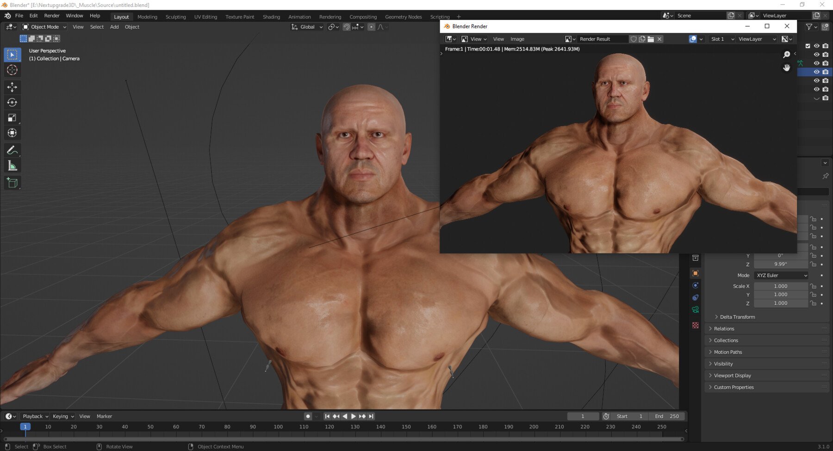Screen dimensions: 833x451
Task: Click the Add Cube tool icon
Action: point(12,182)
